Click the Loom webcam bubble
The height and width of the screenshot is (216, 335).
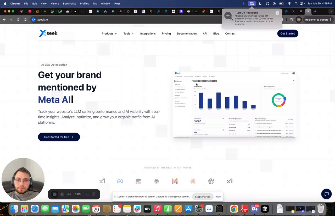click(23, 179)
